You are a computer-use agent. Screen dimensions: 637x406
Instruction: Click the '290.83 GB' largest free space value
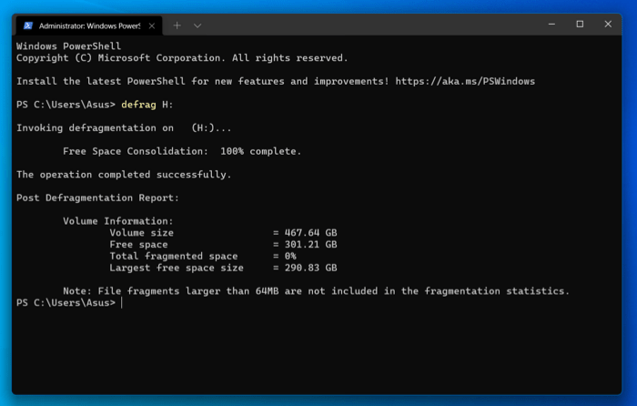(x=310, y=268)
